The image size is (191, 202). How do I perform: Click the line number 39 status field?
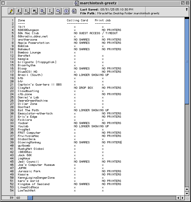tap(8, 198)
